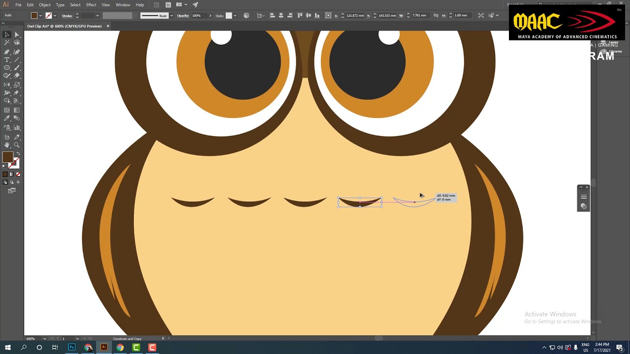Select the Paintbrush tool
The image size is (630, 354).
pyautogui.click(x=17, y=68)
